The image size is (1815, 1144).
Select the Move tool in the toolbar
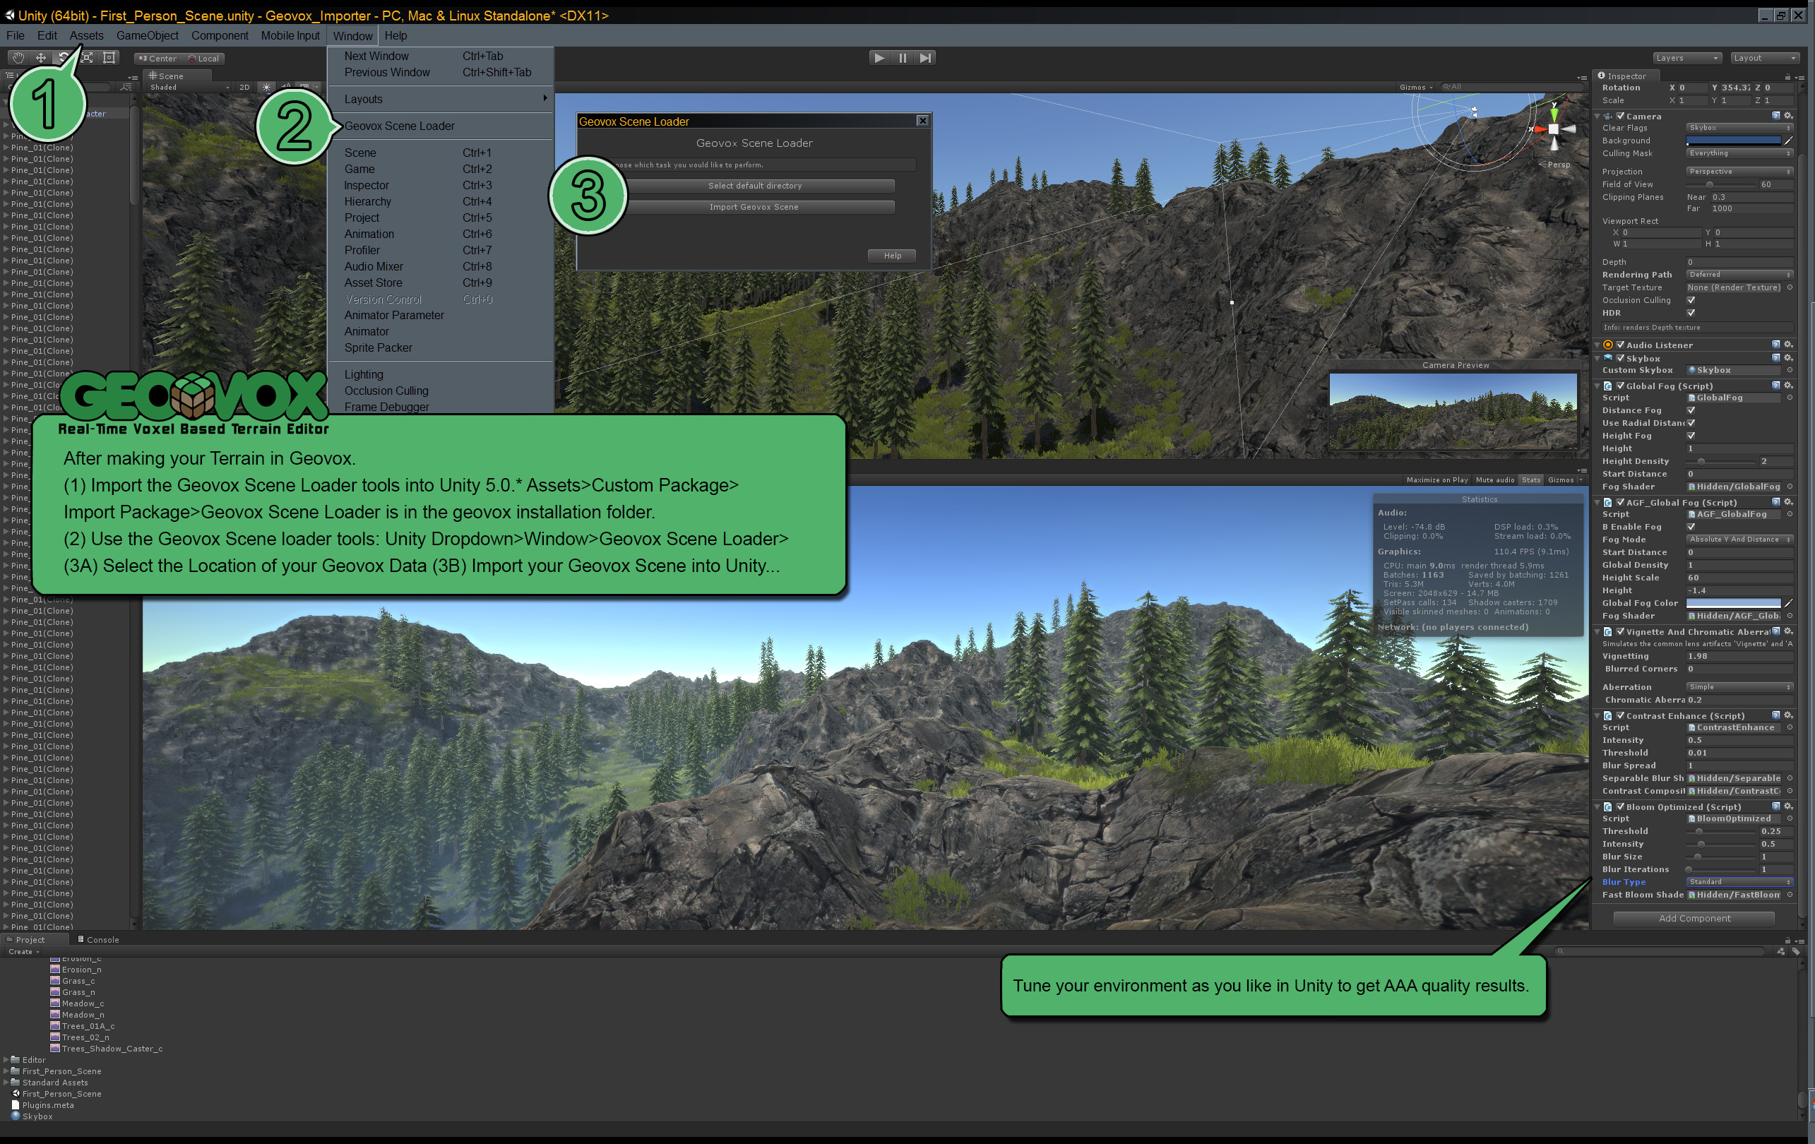[41, 57]
